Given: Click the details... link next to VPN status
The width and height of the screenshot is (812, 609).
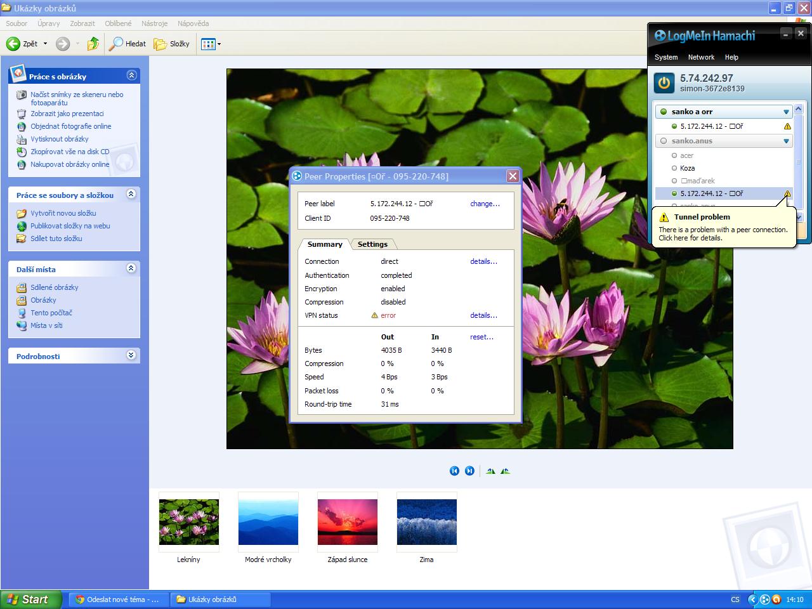Looking at the screenshot, I should click(x=483, y=315).
